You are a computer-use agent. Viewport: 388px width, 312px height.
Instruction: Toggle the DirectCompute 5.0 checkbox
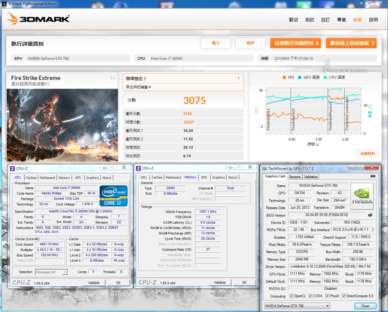pyautogui.click(x=344, y=296)
